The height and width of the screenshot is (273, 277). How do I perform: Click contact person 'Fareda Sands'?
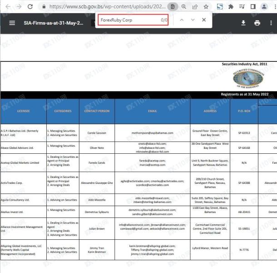coord(97,163)
